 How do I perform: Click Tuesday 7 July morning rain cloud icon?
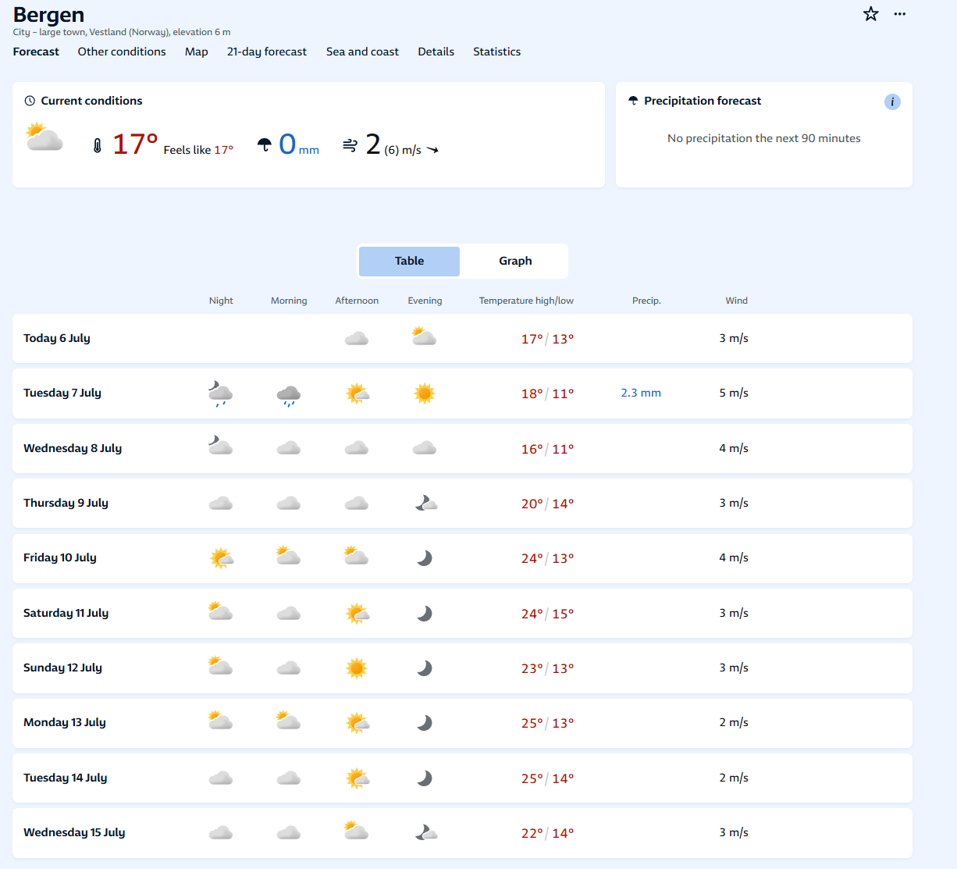(289, 395)
